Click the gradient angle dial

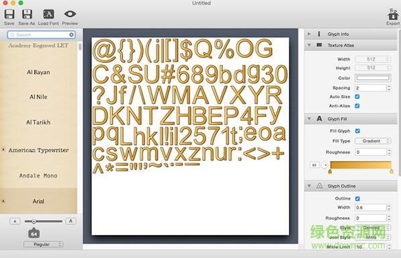(324, 165)
